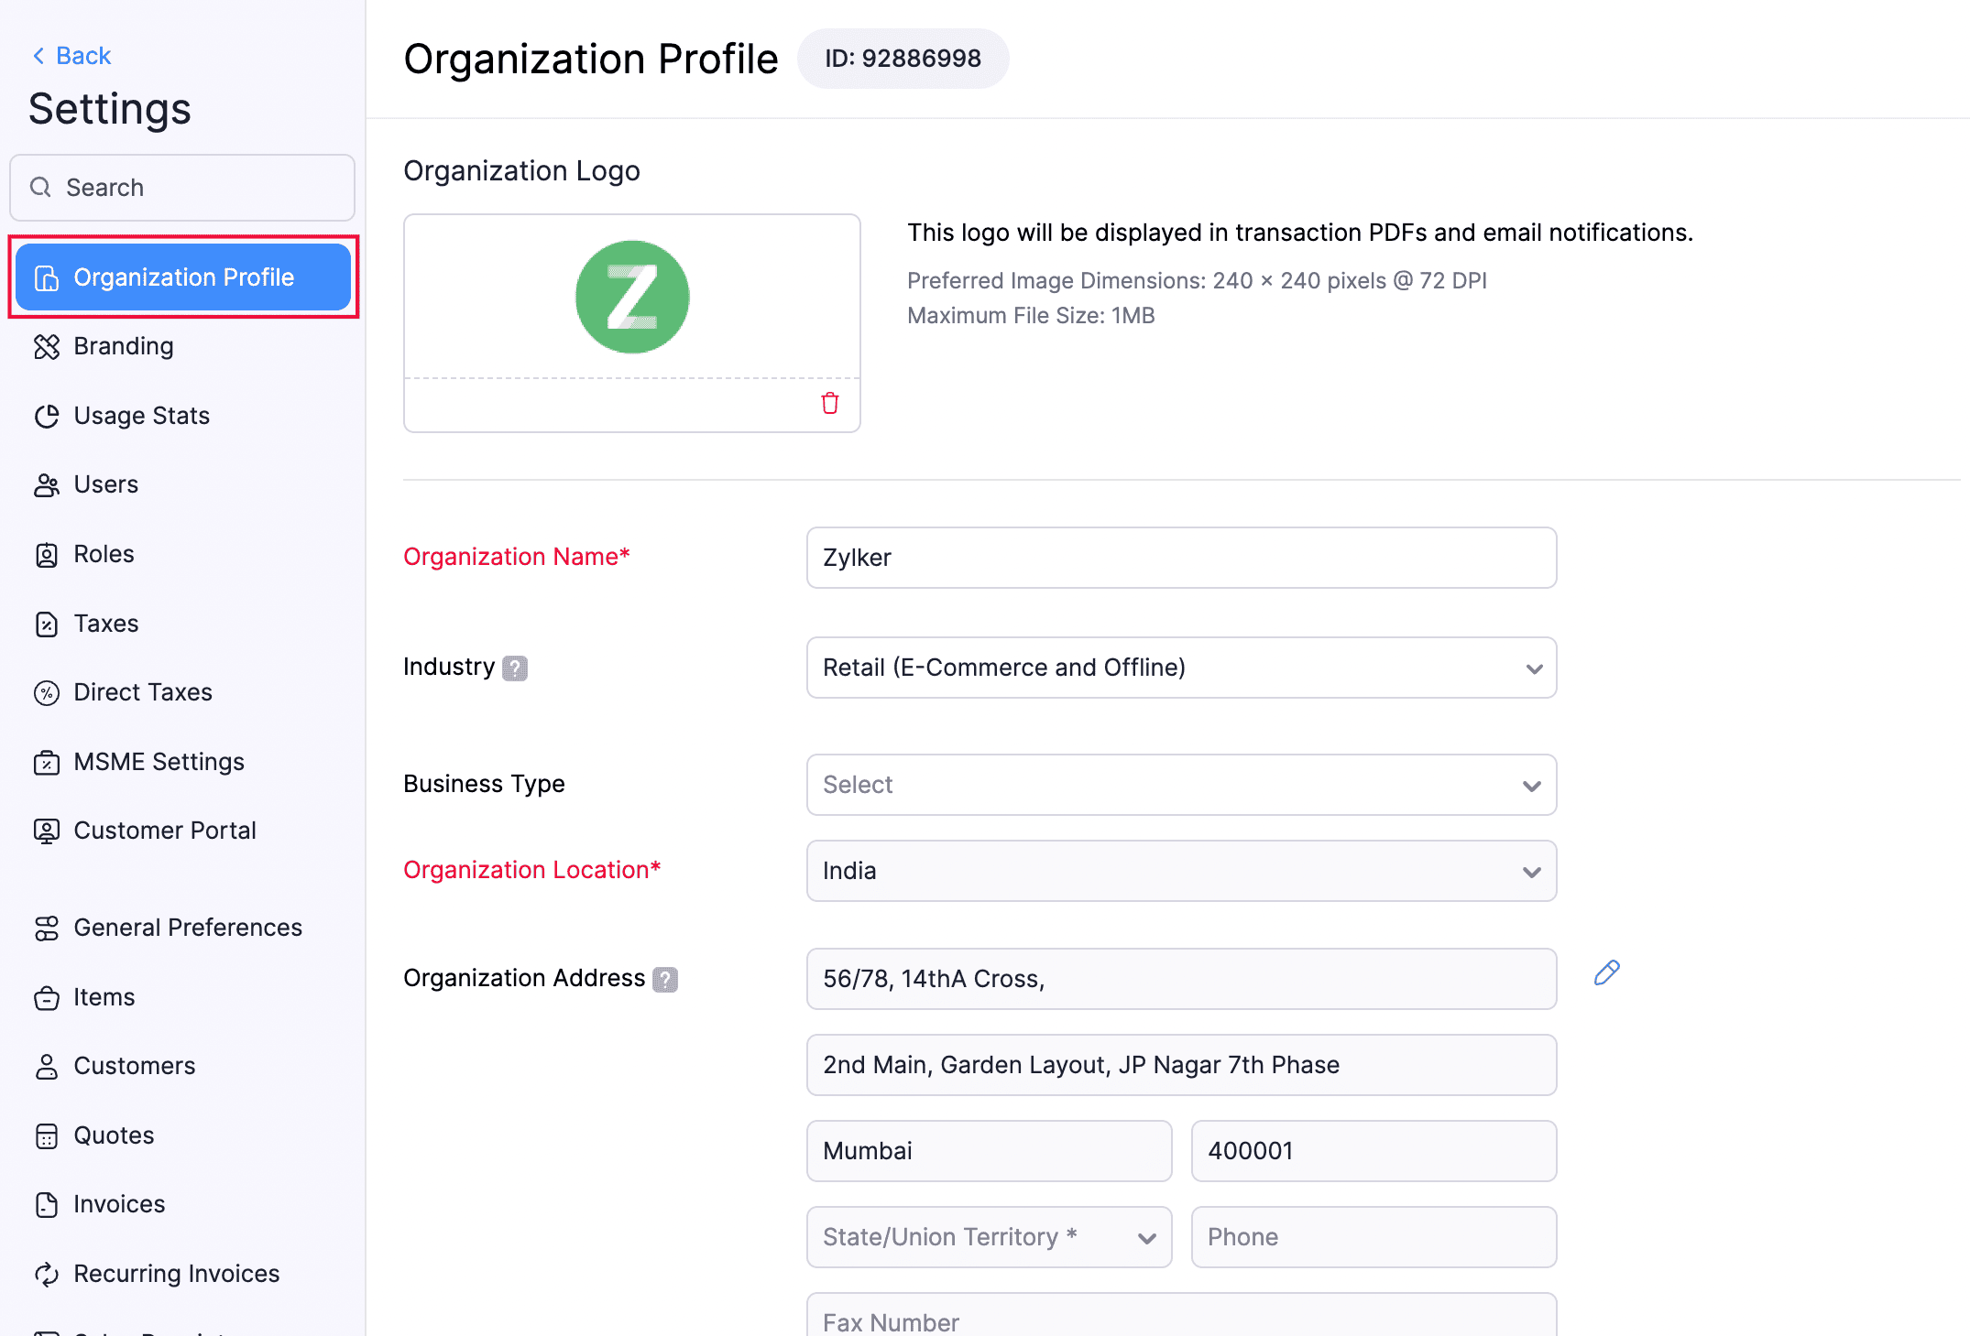Image resolution: width=1970 pixels, height=1336 pixels.
Task: Click the Branding icon in sidebar
Action: click(x=46, y=347)
